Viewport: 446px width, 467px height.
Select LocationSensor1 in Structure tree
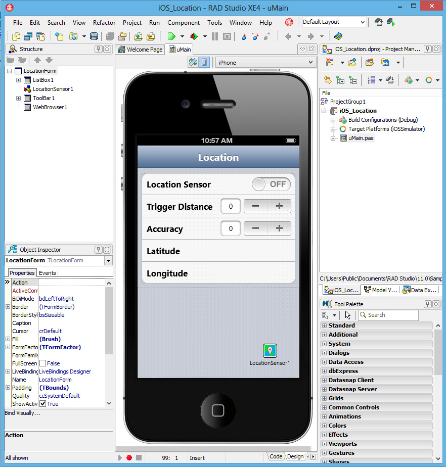(x=53, y=89)
